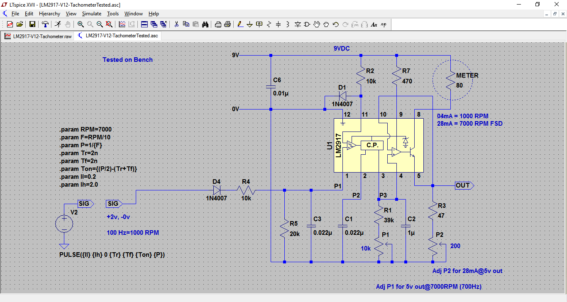Click the OUT net label flag

464,185
